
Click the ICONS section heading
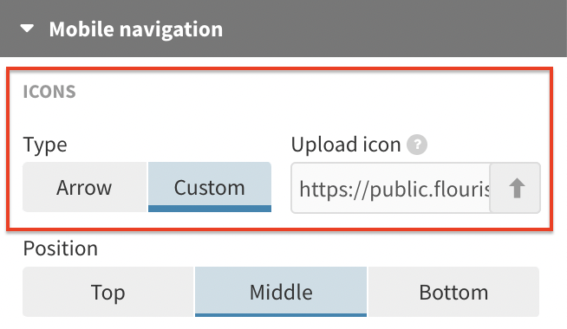pyautogui.click(x=49, y=92)
